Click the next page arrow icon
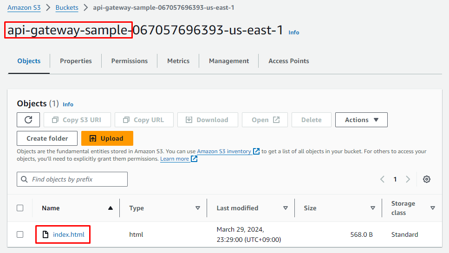This screenshot has height=253, width=449. (x=408, y=179)
